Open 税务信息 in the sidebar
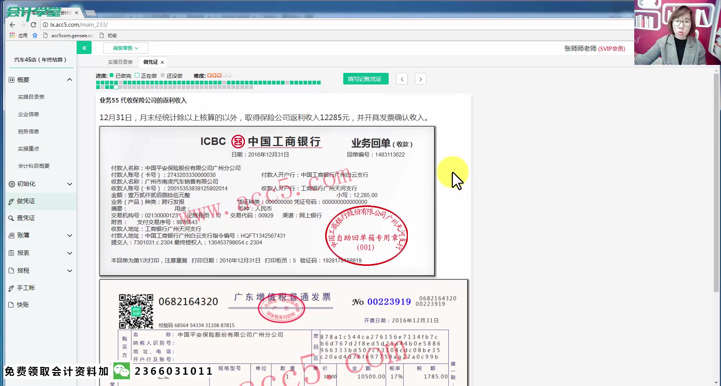This screenshot has height=386, width=721. coord(29,131)
